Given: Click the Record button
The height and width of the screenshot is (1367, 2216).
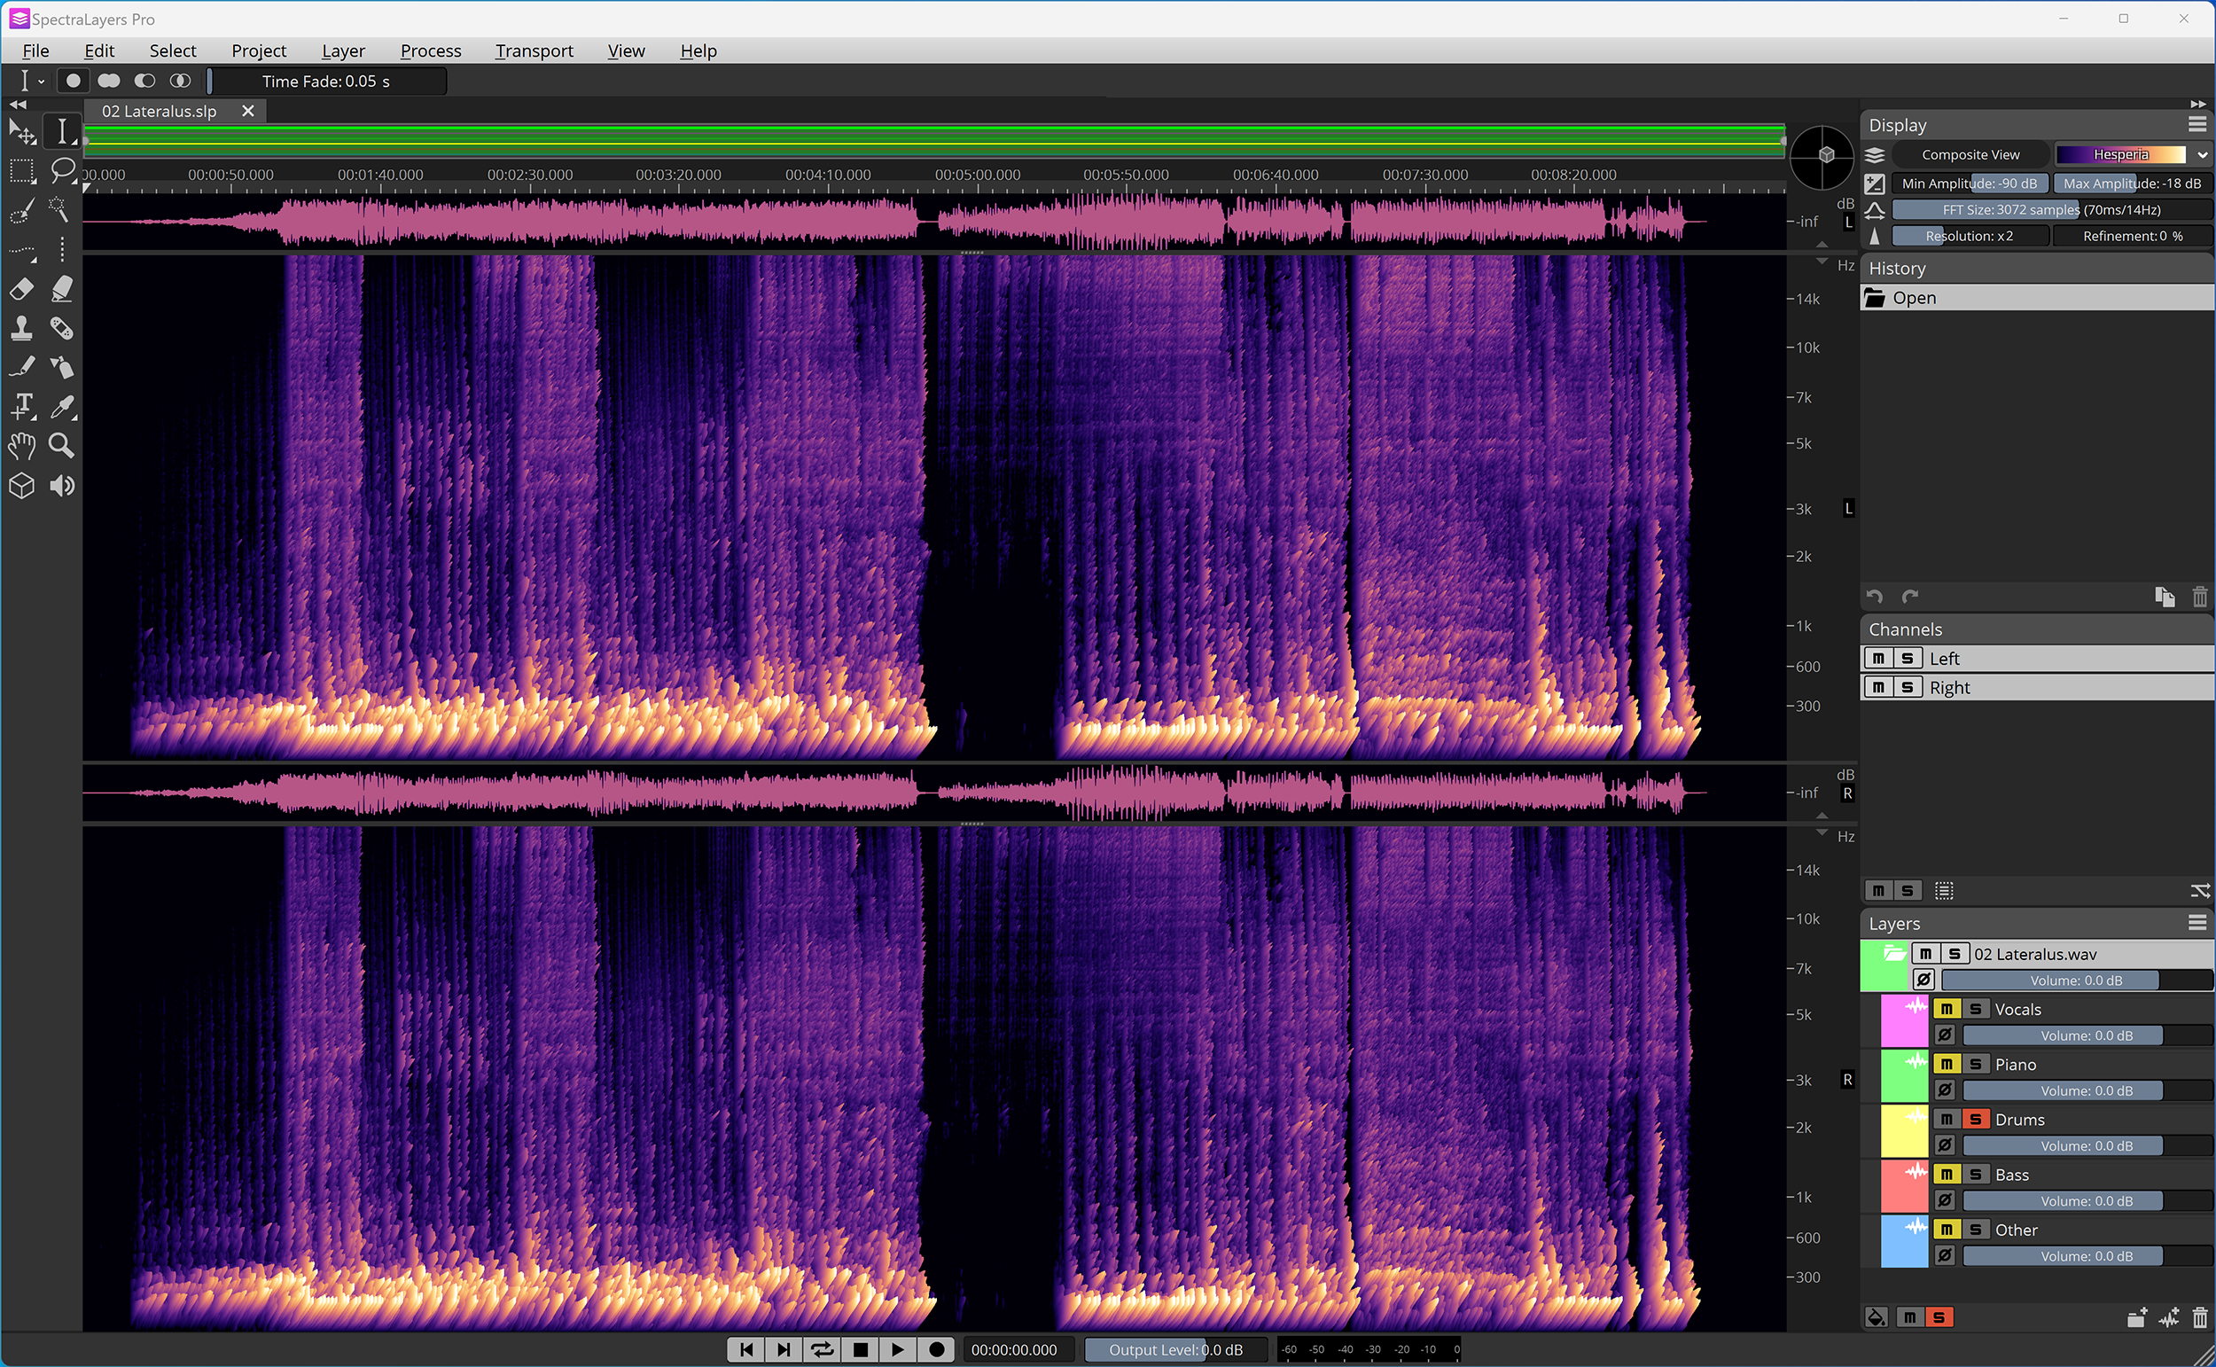Looking at the screenshot, I should click(x=936, y=1349).
